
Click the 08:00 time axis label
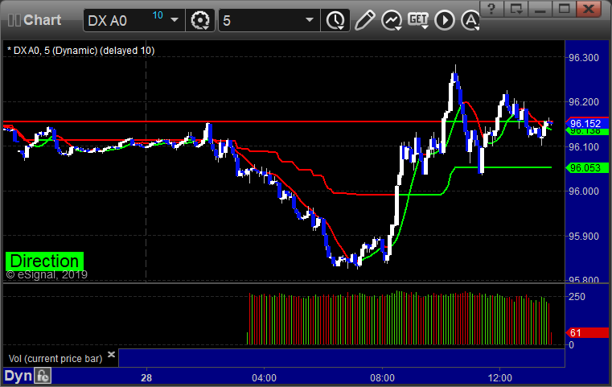click(x=382, y=378)
